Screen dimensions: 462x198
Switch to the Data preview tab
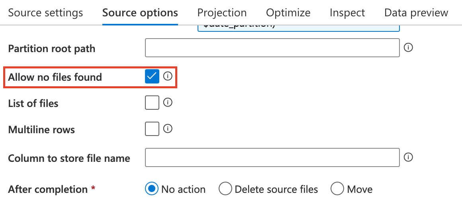pyautogui.click(x=416, y=13)
